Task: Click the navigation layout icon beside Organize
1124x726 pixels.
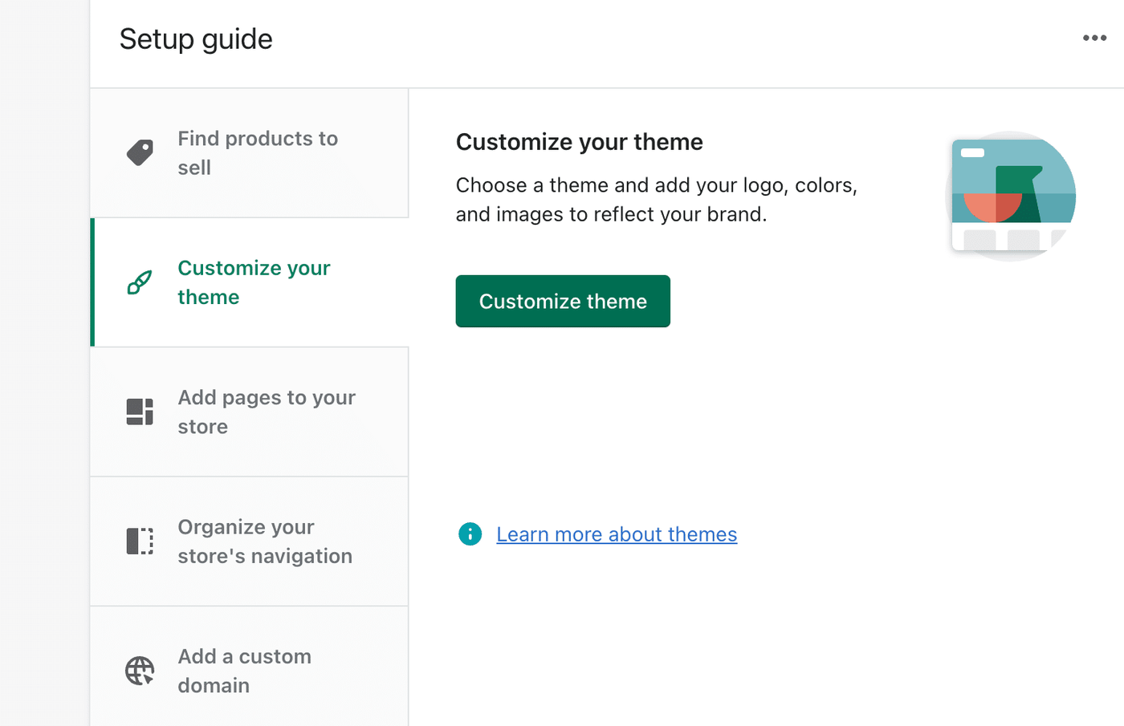Action: (140, 541)
